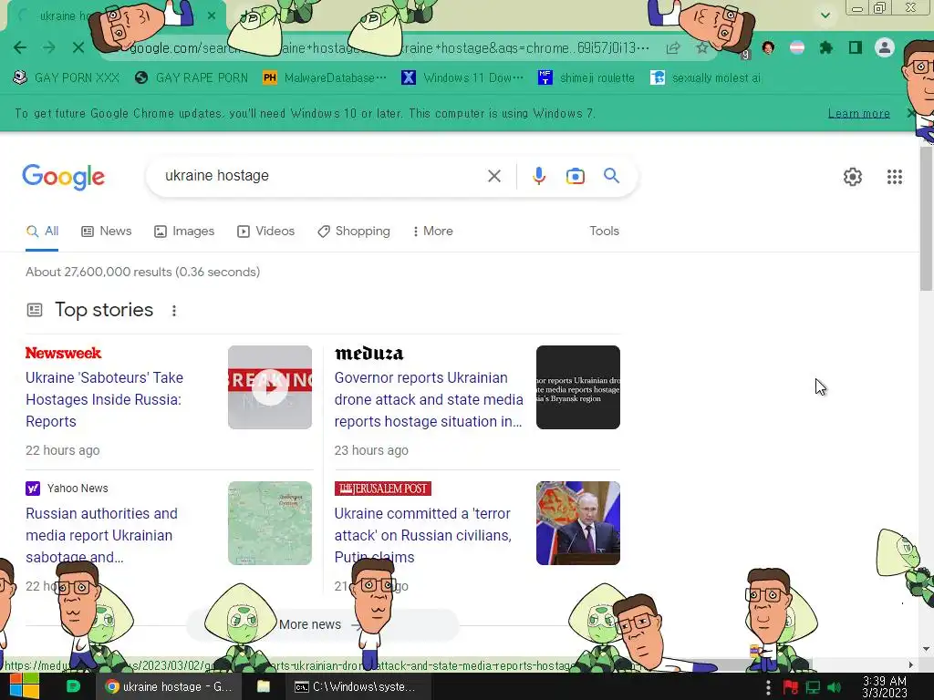The height and width of the screenshot is (700, 934).
Task: Go back to the previous page
Action: pos(20,47)
